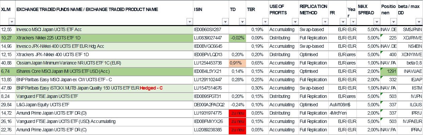The height and width of the screenshot is (135, 423).
Task: Open the XLM column filter dropdown
Action: click(x=12, y=22)
